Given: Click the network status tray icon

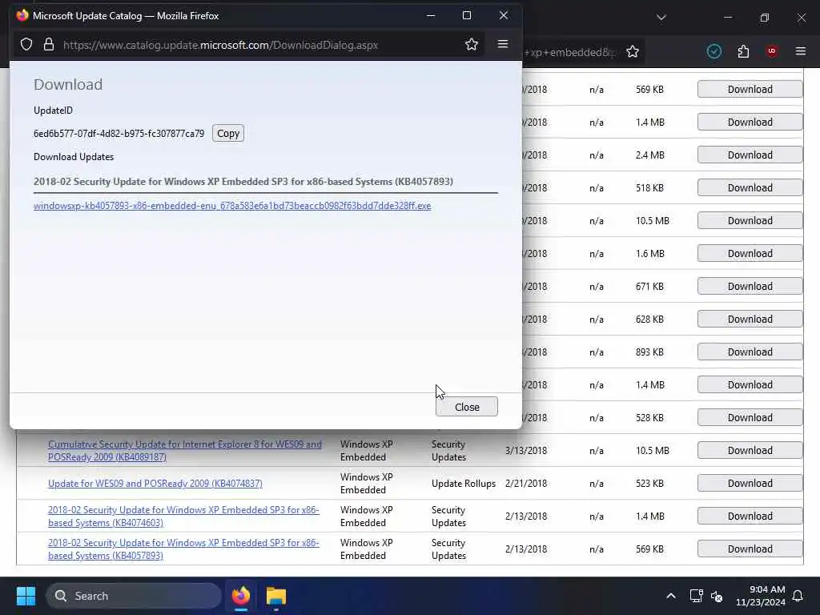Looking at the screenshot, I should point(696,596).
